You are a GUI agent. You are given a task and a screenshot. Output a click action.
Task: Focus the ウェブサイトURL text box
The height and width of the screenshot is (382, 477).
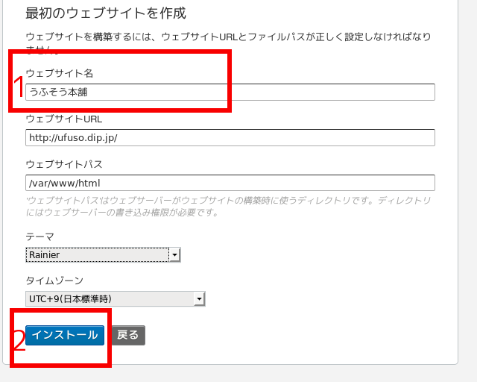coord(230,138)
